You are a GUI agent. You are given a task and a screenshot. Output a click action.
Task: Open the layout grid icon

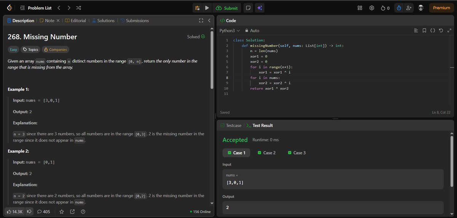(x=360, y=8)
